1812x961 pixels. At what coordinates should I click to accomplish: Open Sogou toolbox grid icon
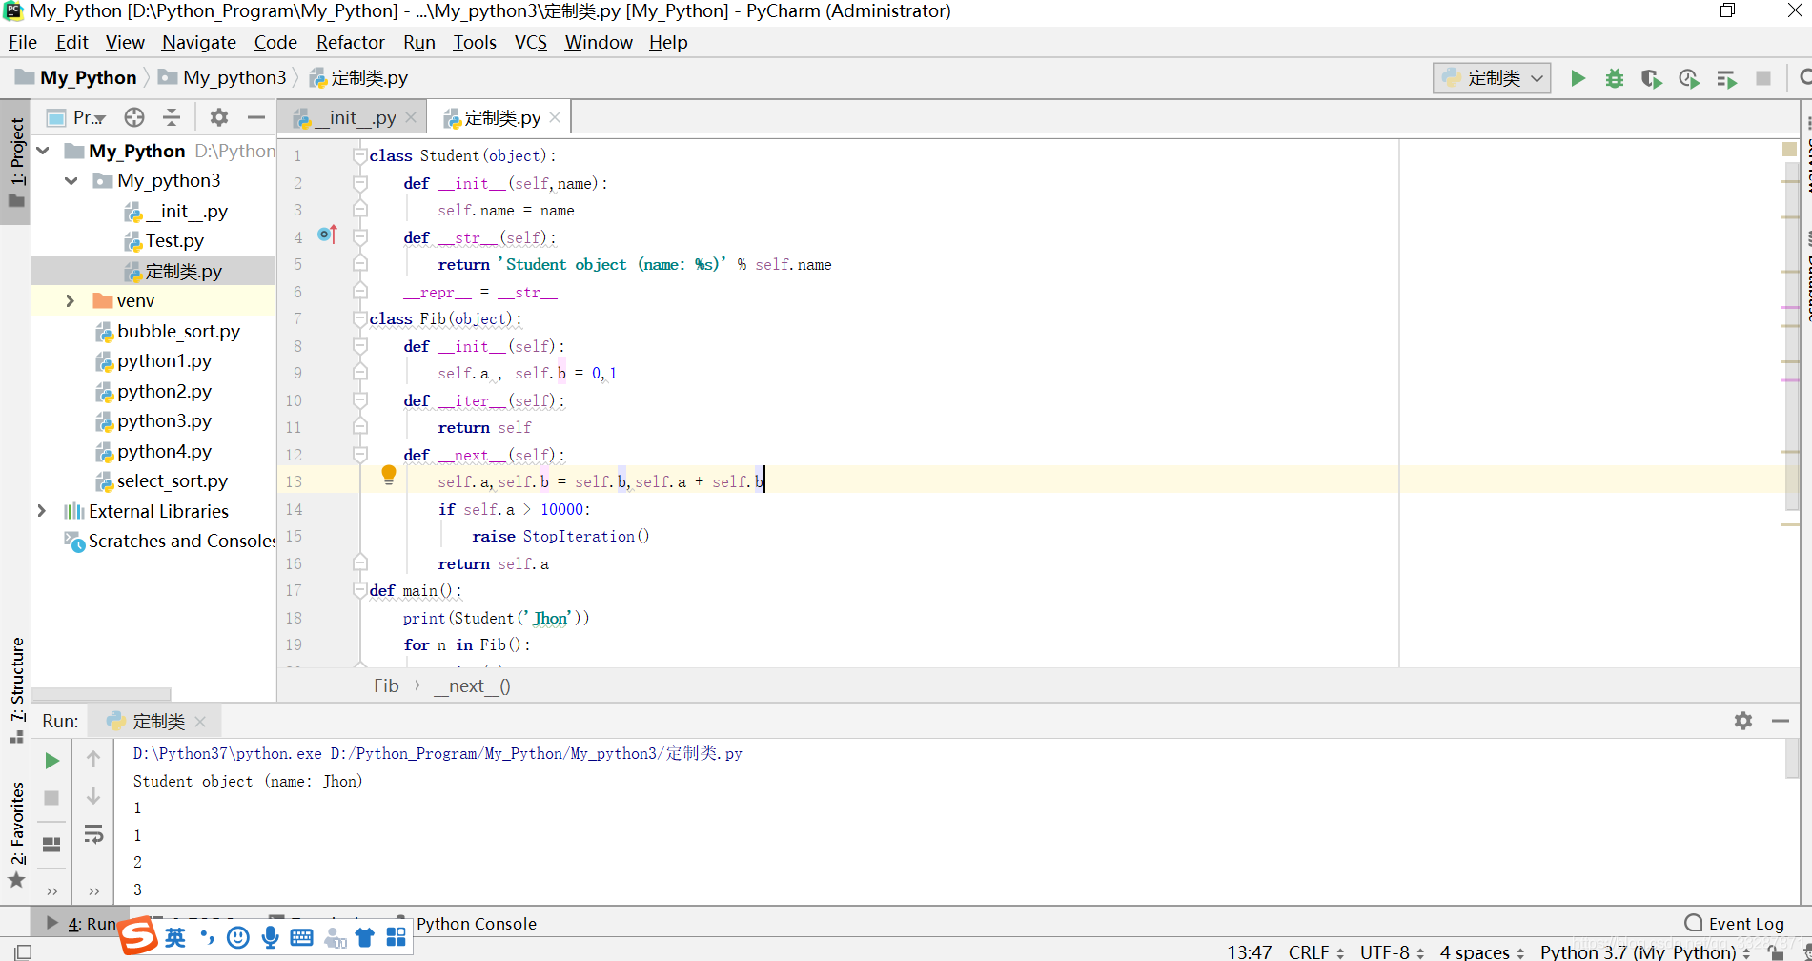(x=397, y=938)
